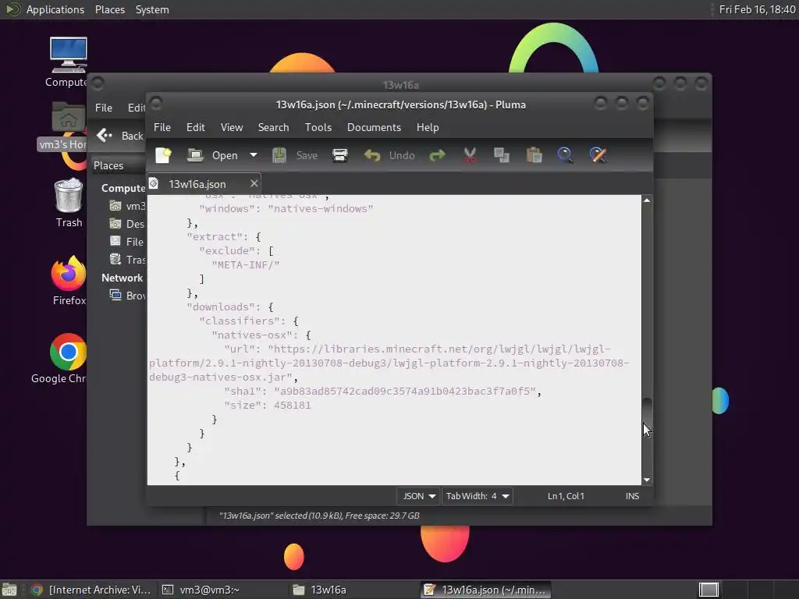Click the natives-windows text line
Viewport: 799px width, 599px height.
[286, 209]
